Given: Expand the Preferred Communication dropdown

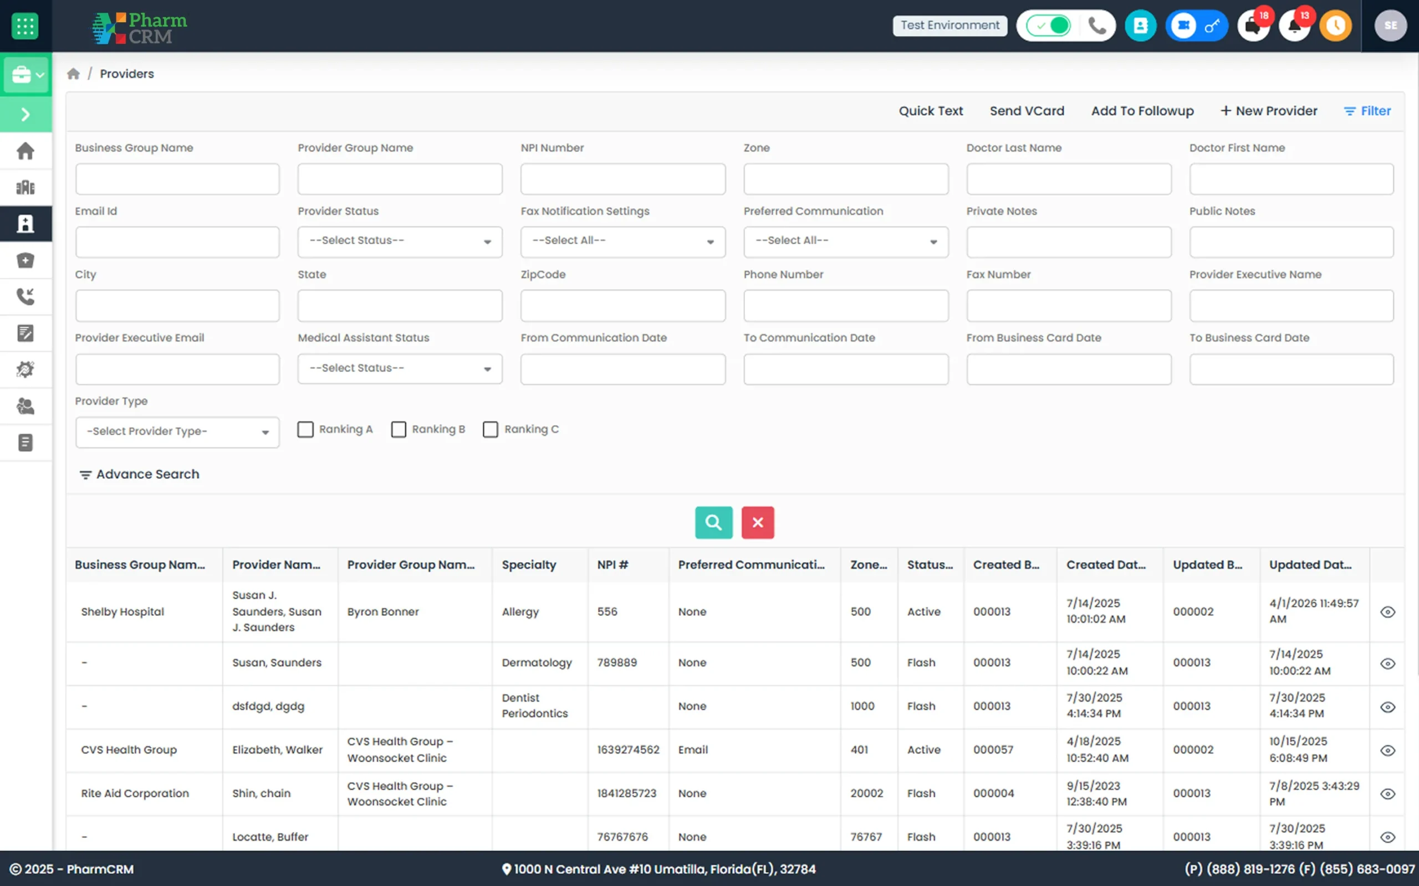Looking at the screenshot, I should pos(845,241).
